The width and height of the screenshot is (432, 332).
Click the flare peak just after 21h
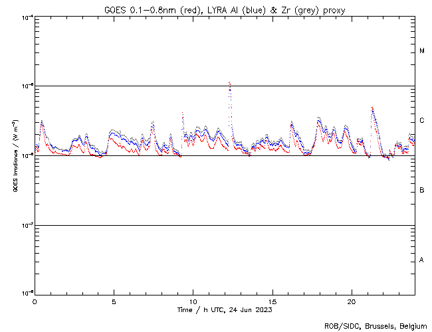(x=372, y=108)
